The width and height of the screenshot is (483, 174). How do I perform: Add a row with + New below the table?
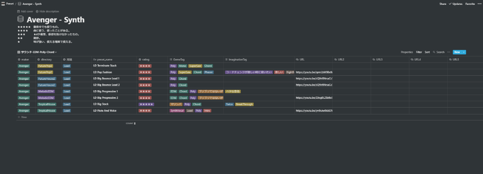click(x=22, y=117)
